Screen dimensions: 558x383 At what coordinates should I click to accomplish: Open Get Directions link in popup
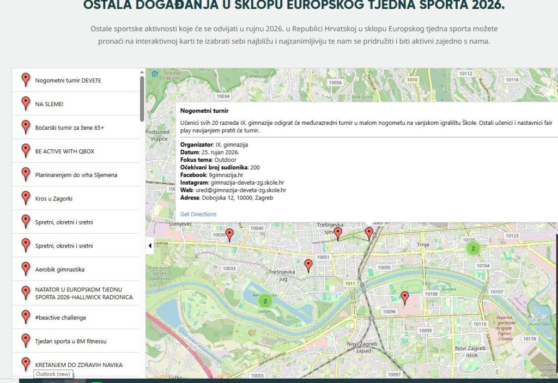click(198, 214)
